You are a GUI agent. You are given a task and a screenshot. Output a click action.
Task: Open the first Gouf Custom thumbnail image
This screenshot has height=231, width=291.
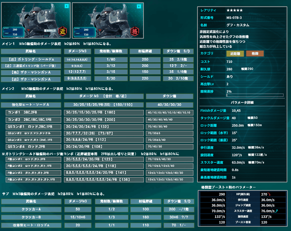tap(36, 20)
